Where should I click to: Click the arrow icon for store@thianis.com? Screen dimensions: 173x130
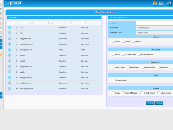coord(10,66)
